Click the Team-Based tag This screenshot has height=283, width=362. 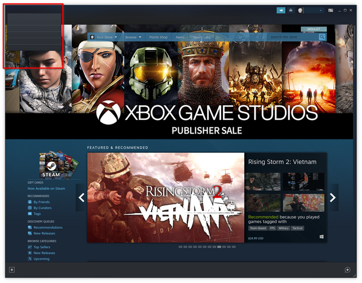258,228
